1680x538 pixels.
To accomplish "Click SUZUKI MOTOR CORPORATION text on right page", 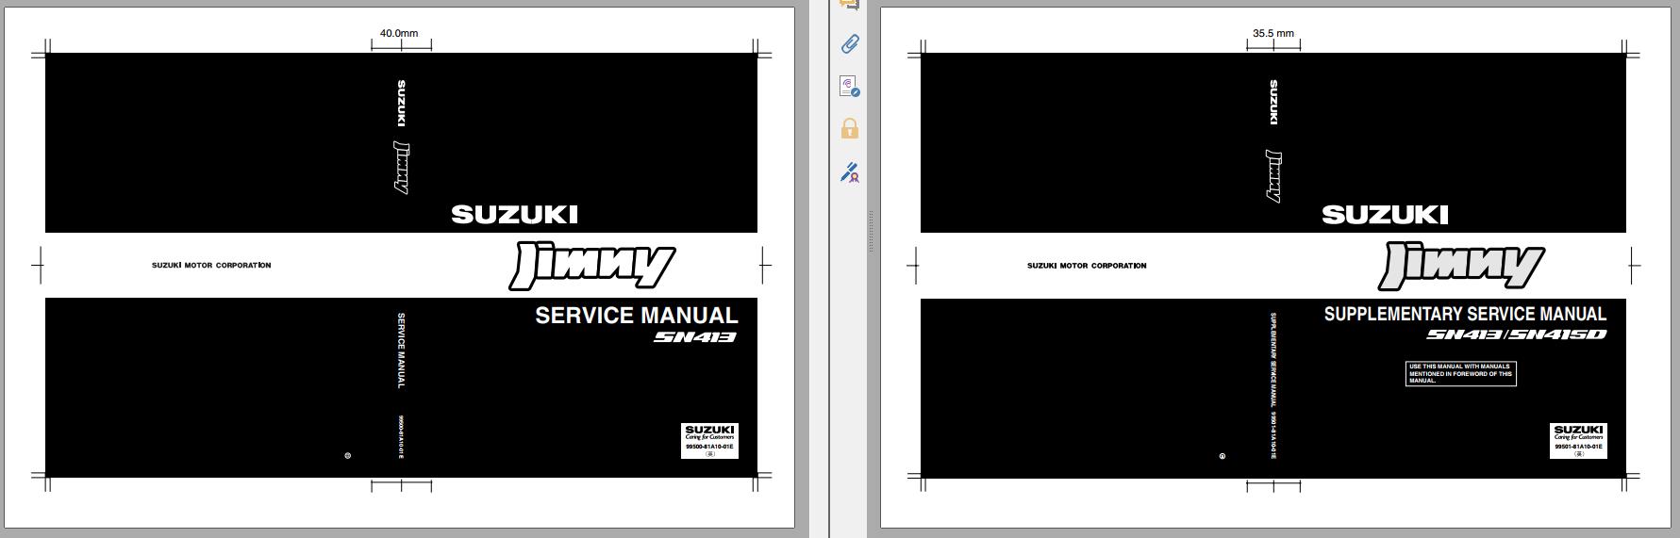I will 1087,266.
